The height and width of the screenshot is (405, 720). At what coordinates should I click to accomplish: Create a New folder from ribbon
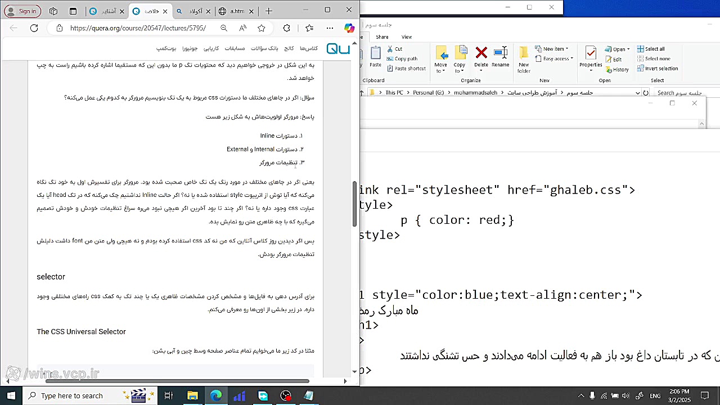[524, 60]
